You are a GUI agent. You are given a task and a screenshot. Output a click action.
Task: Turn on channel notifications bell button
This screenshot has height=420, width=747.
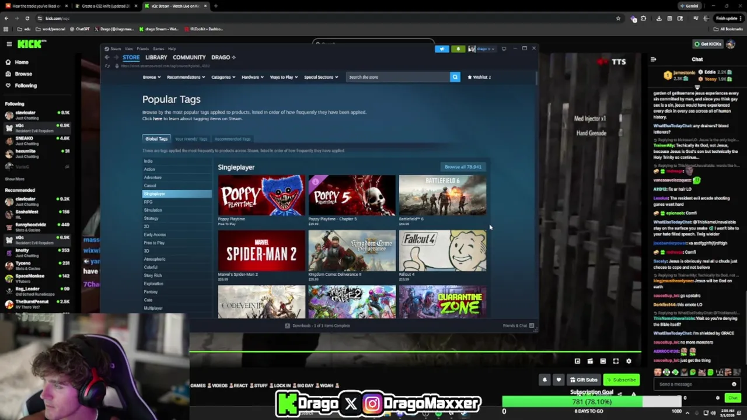point(544,380)
